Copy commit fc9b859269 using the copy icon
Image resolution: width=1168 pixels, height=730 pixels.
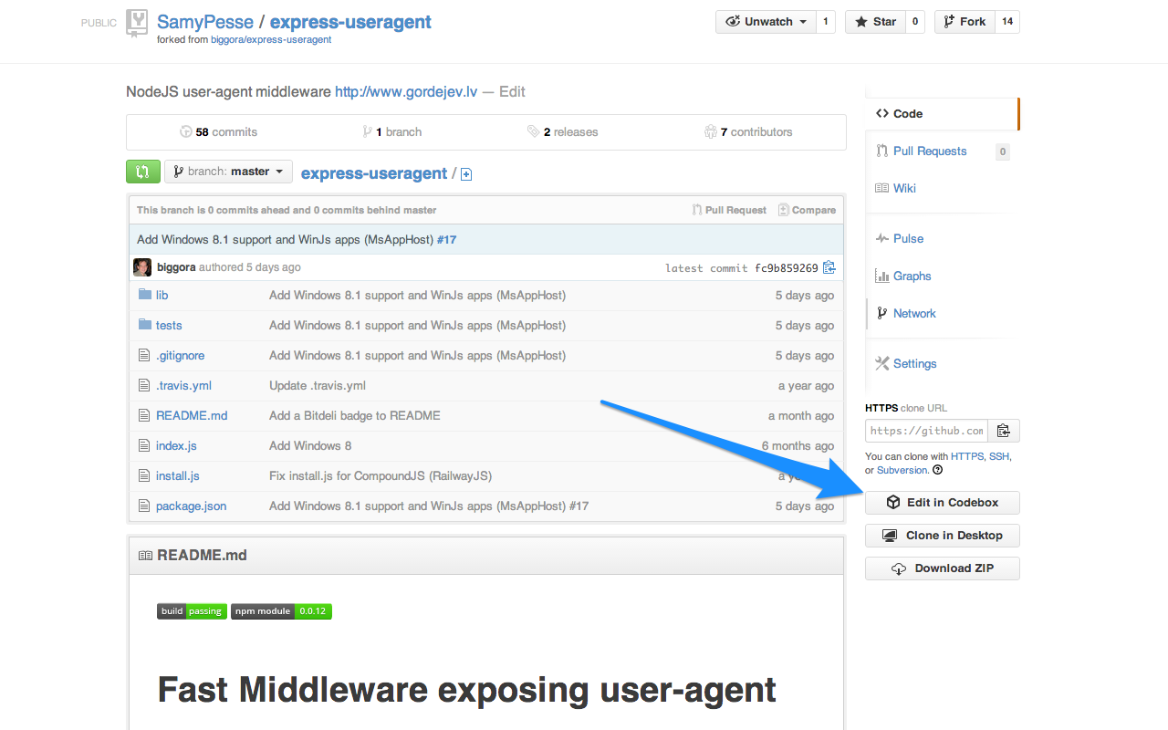[828, 267]
